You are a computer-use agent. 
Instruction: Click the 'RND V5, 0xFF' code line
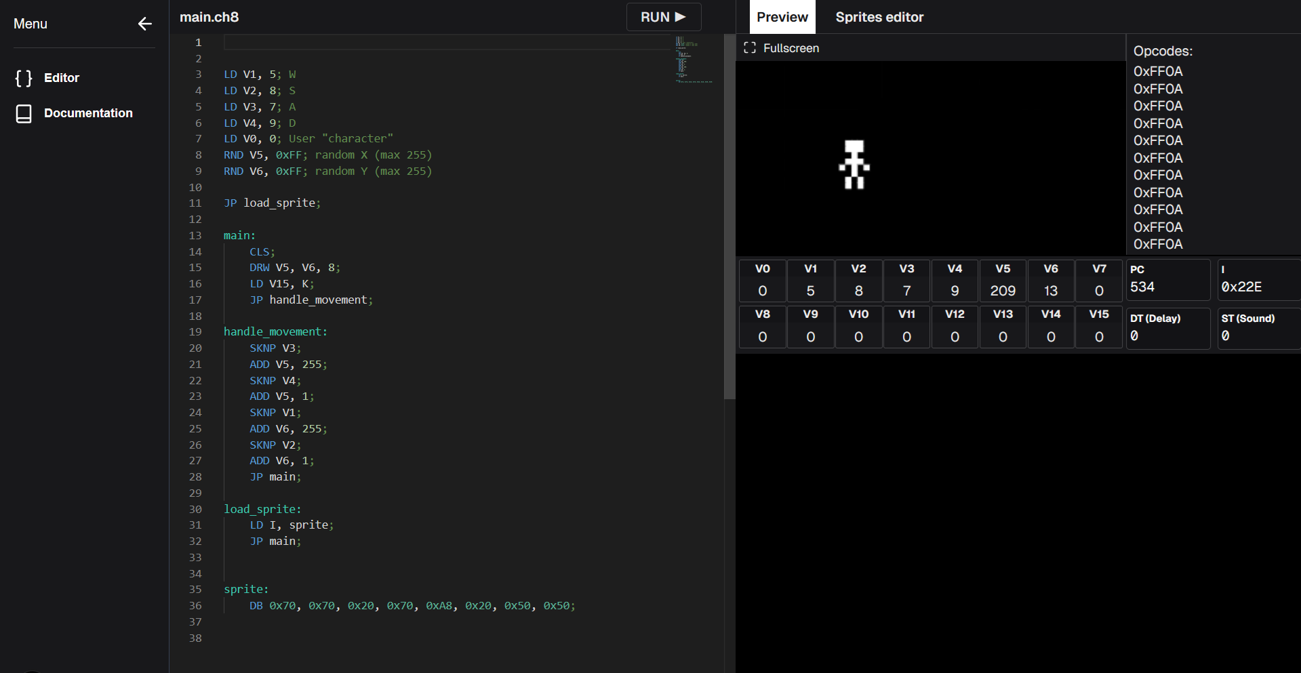point(327,155)
